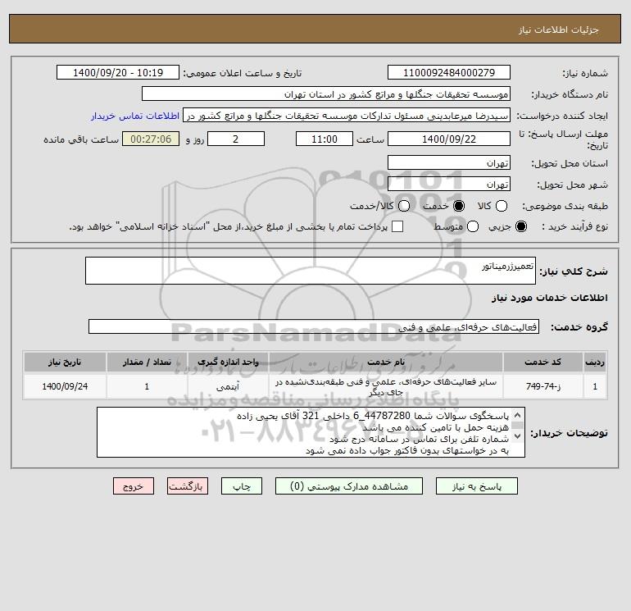This screenshot has height=611, width=631.
Task: Click the تعداد / مقدار column header
Action: click(147, 362)
